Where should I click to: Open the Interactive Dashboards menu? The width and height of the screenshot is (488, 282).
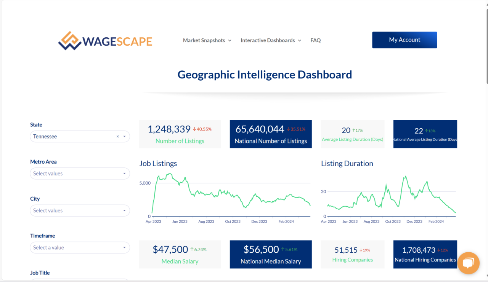(x=267, y=40)
